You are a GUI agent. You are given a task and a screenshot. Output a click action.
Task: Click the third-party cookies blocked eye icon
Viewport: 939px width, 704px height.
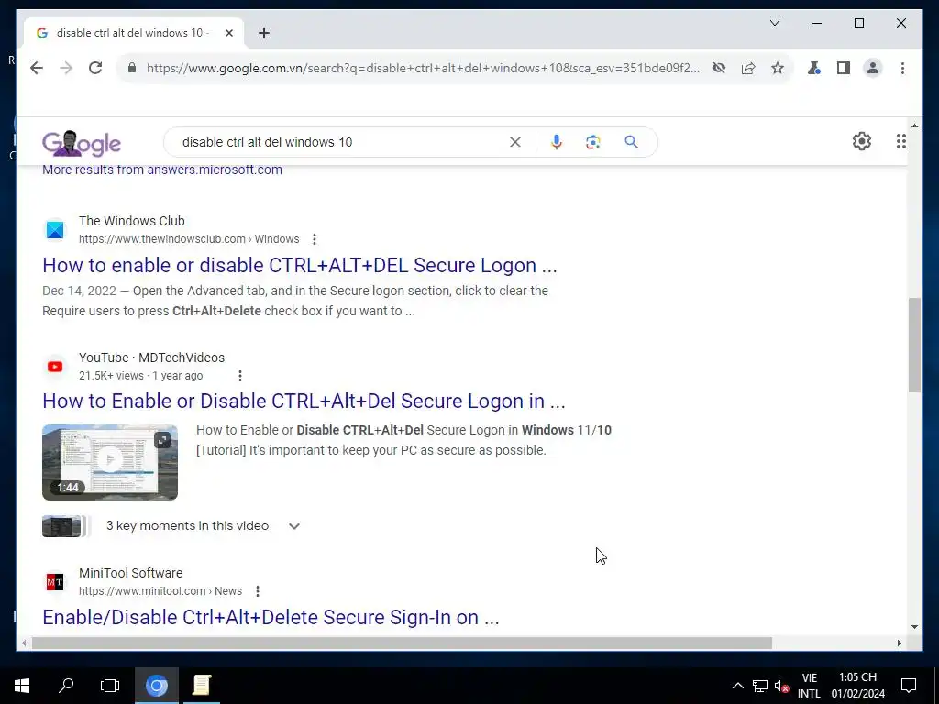719,68
